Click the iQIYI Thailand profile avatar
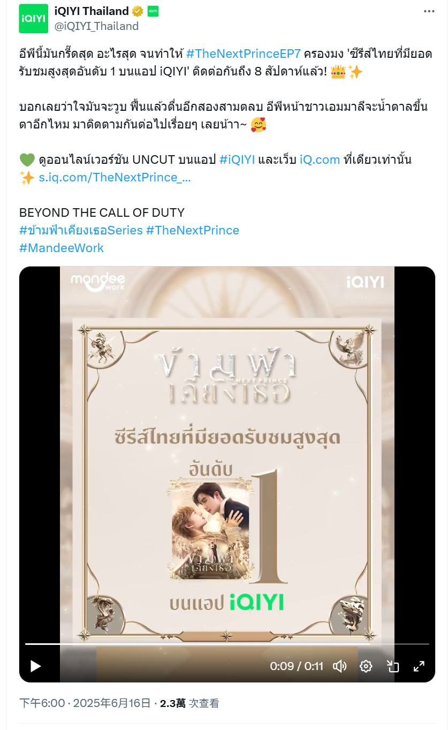448x730 pixels. click(33, 18)
